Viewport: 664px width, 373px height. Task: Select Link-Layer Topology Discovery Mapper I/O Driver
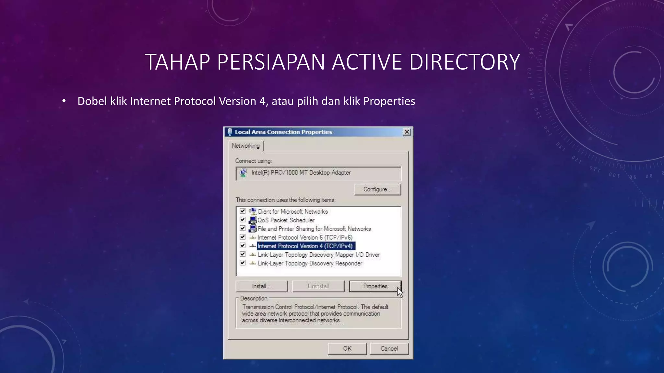pyautogui.click(x=319, y=255)
